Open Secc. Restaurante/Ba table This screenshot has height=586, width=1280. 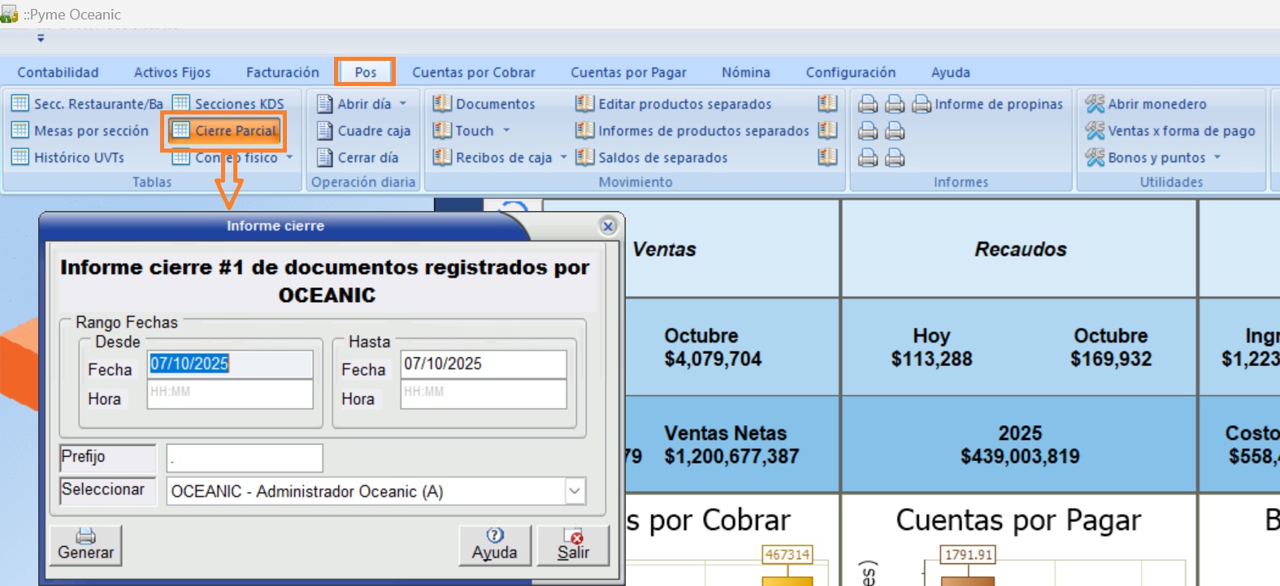88,104
